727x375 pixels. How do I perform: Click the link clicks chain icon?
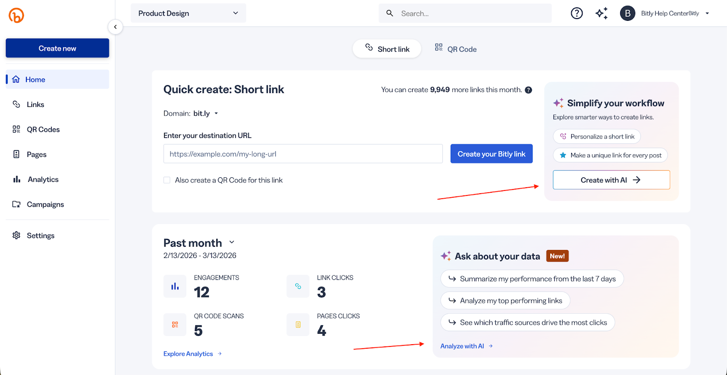[x=298, y=286]
